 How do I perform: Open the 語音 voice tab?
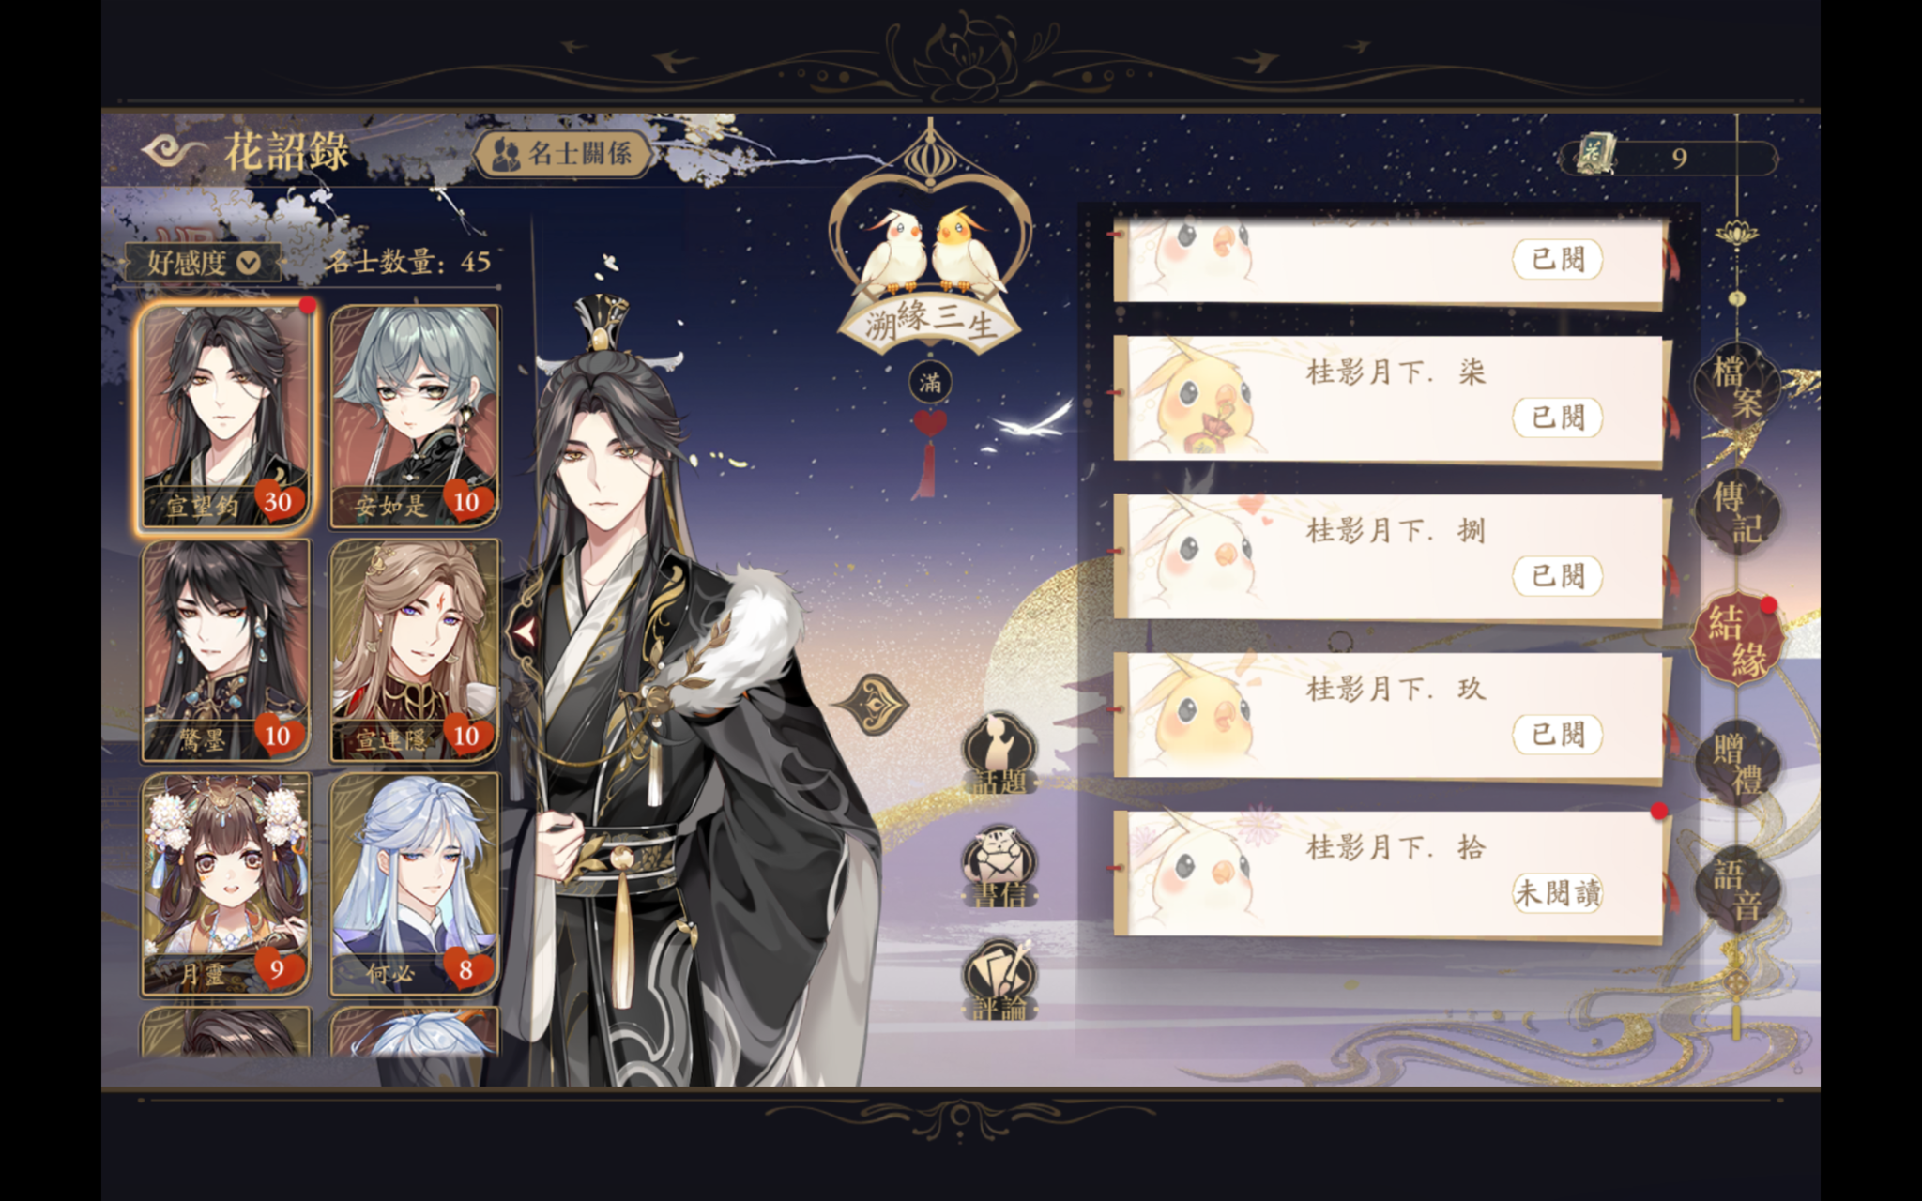1736,889
